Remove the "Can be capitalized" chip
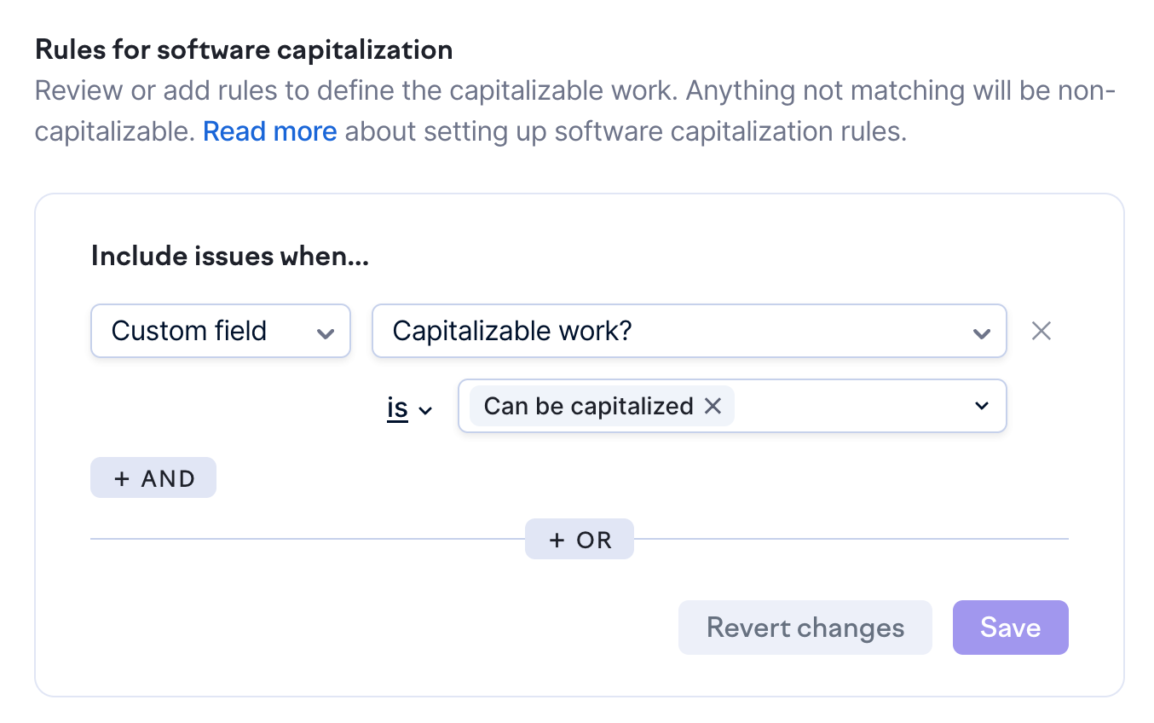The width and height of the screenshot is (1154, 723). [713, 407]
